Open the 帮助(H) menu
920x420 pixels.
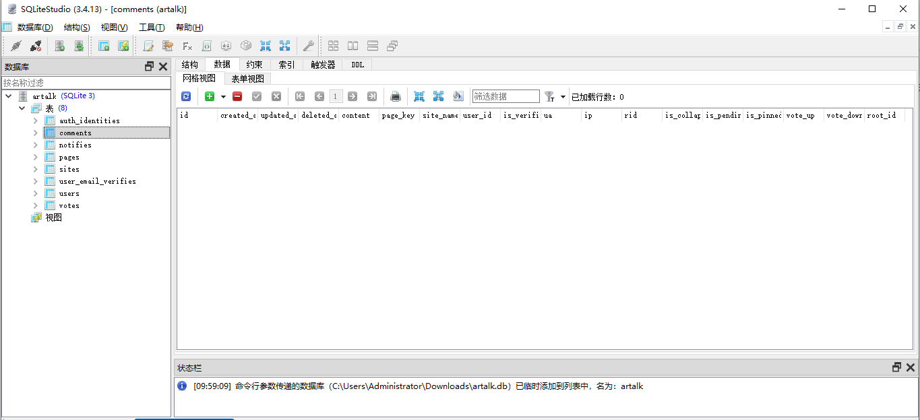tap(189, 27)
